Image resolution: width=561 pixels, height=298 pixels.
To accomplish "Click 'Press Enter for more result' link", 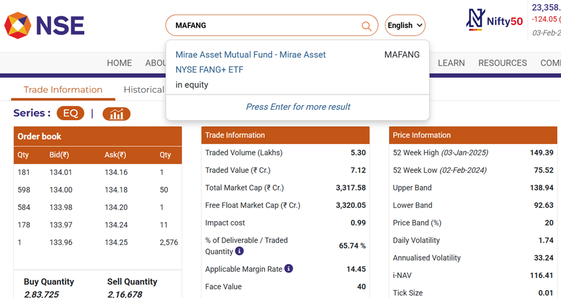I will tap(297, 106).
